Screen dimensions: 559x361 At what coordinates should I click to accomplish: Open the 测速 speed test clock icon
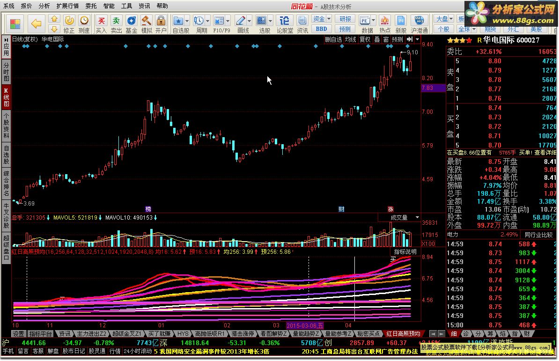(x=84, y=21)
